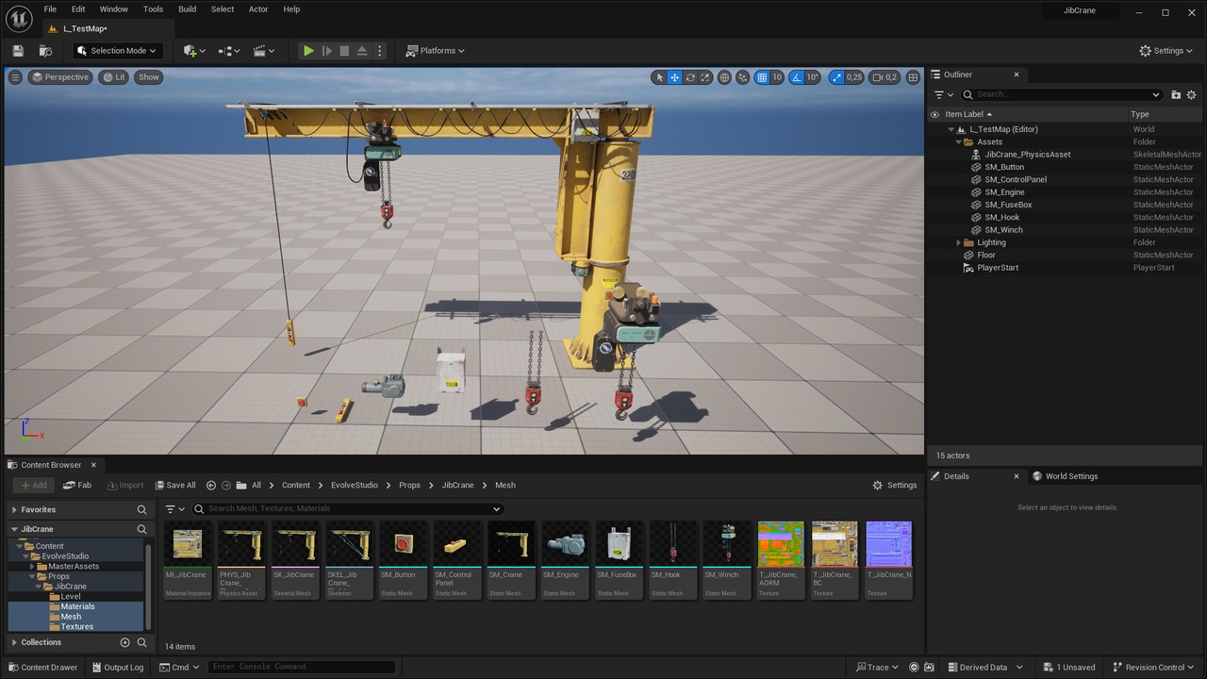Open play options three-dot menu

coord(380,51)
